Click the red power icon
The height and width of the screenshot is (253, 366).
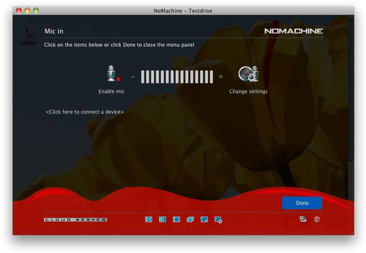point(317,219)
